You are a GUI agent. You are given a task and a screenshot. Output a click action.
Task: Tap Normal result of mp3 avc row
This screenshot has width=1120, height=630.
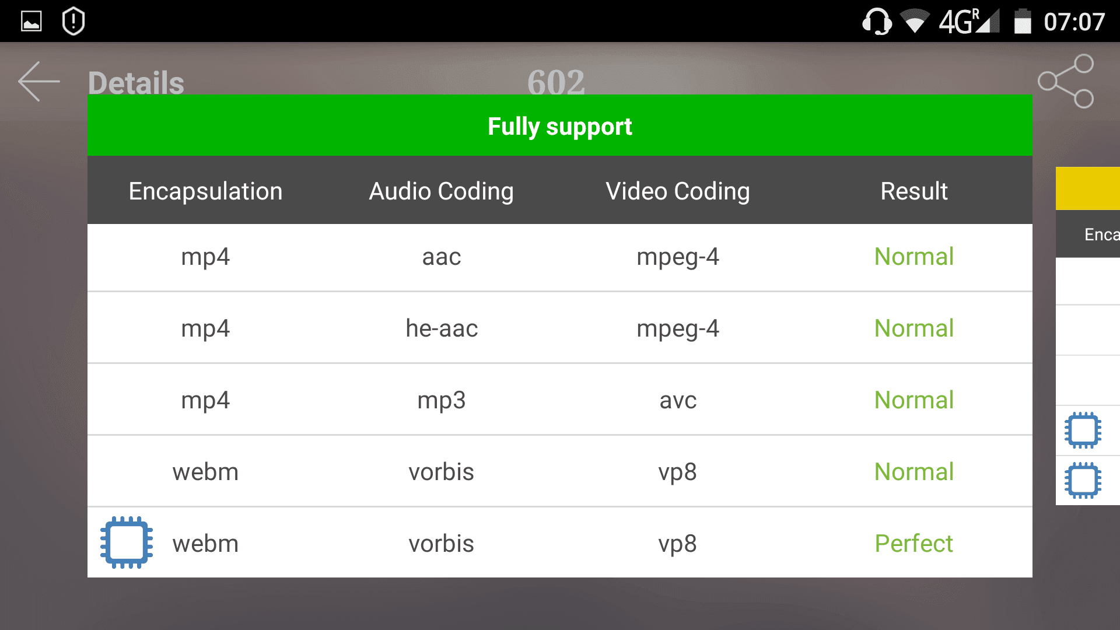(914, 400)
